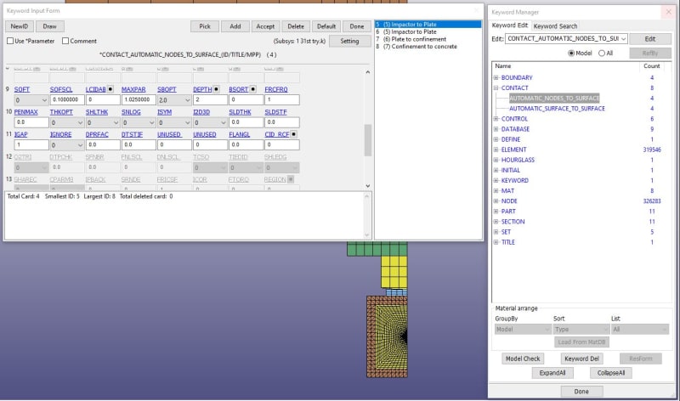Click the dot button beside CID_RCF
The width and height of the screenshot is (680, 401).
[293, 134]
